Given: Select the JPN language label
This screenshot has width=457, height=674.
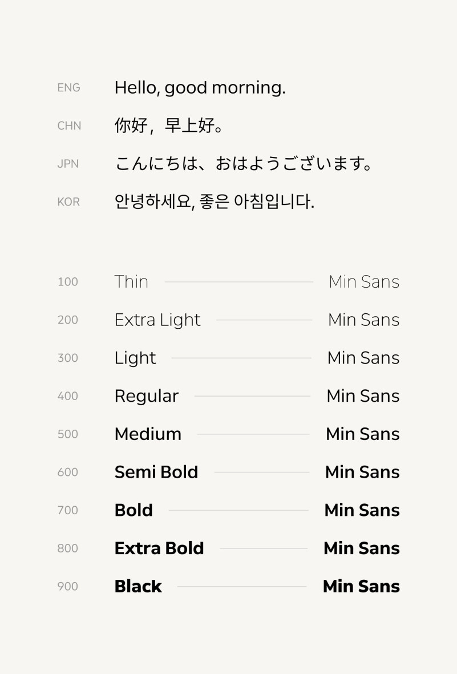Looking at the screenshot, I should [x=68, y=164].
